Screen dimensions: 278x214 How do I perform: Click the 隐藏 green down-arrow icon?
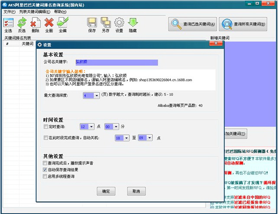point(133,23)
